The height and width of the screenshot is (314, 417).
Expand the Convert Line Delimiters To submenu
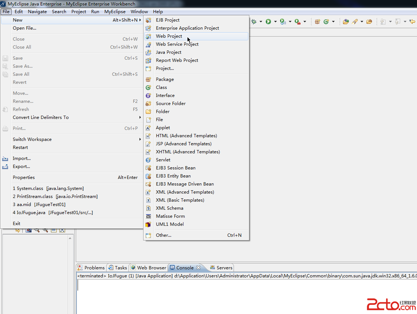[72, 117]
